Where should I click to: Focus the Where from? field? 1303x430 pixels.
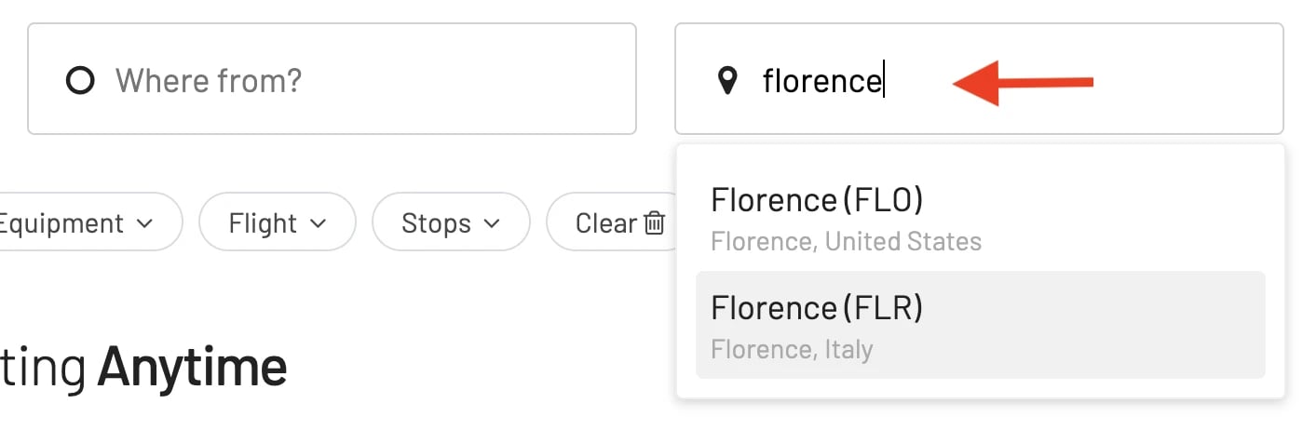[x=332, y=79]
